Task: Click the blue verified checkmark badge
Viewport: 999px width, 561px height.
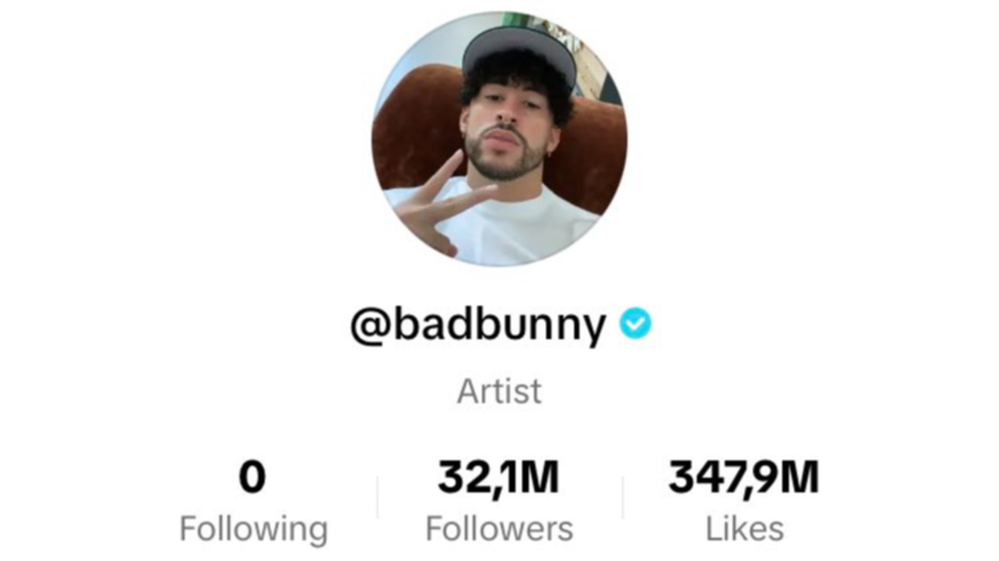Action: click(635, 323)
